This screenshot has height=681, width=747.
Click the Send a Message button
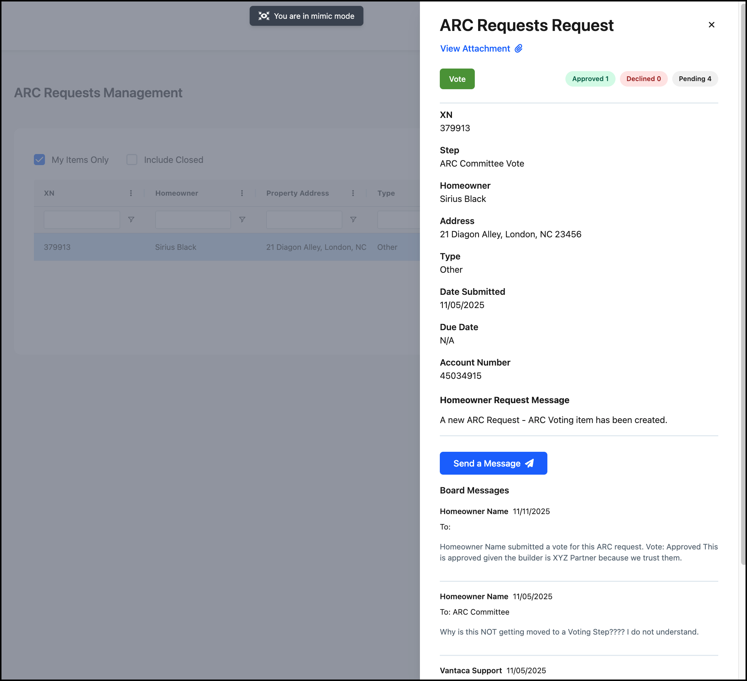(493, 463)
